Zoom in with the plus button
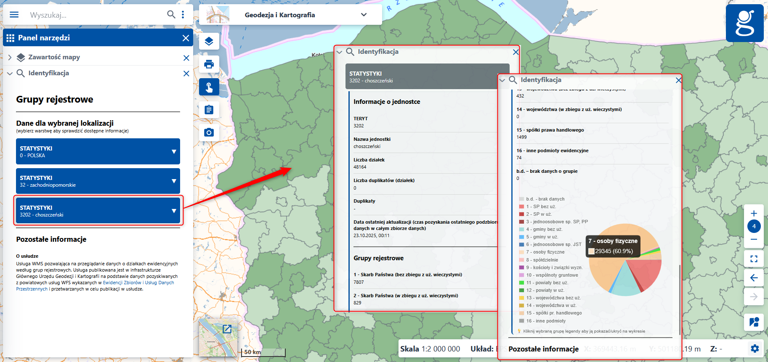Viewport: 768px width, 362px height. 754,213
